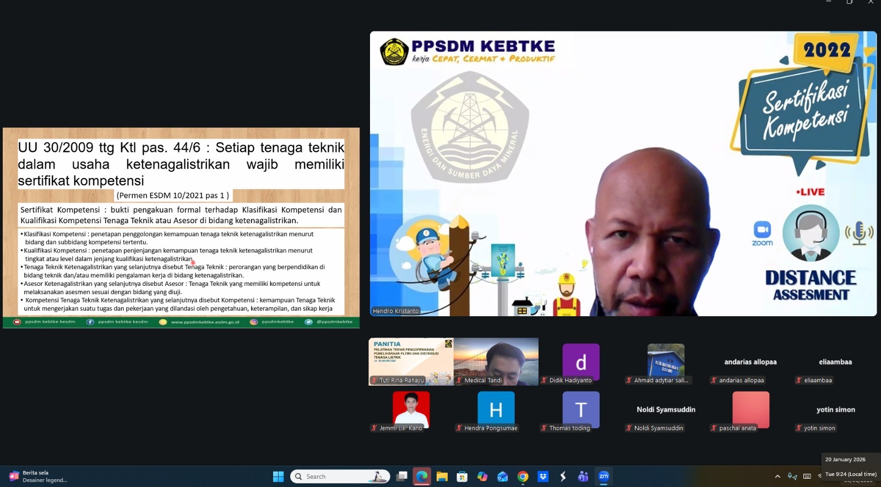Open Outlook from the taskbar
The width and height of the screenshot is (881, 487).
502,477
